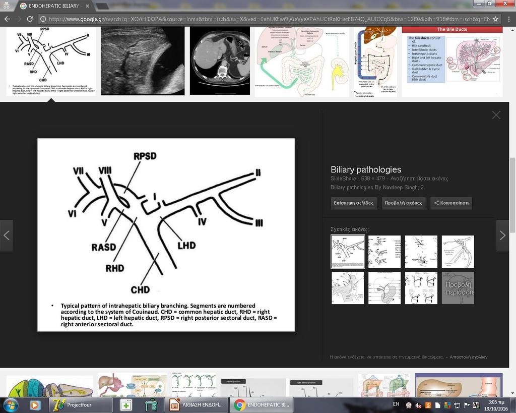This screenshot has width=516, height=413.
Task: View site information icon in address bar
Action: pyautogui.click(x=43, y=19)
